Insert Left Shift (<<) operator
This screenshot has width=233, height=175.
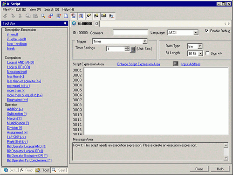click(16, 137)
